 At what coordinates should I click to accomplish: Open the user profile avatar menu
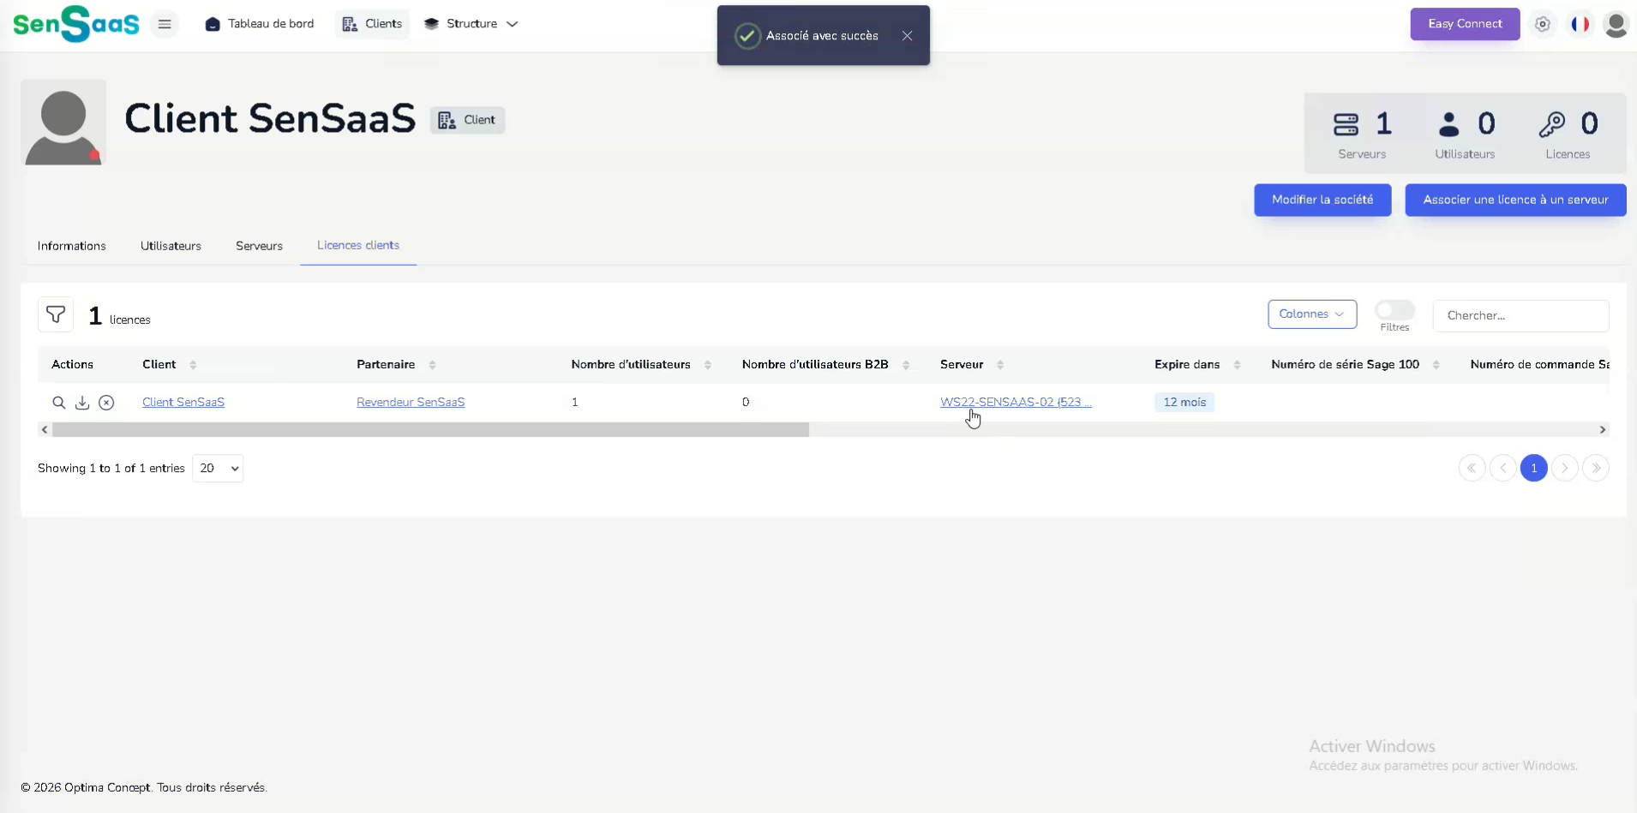point(1616,24)
